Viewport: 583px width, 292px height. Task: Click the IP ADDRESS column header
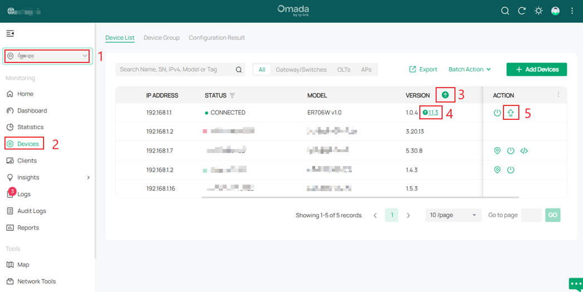click(x=162, y=96)
